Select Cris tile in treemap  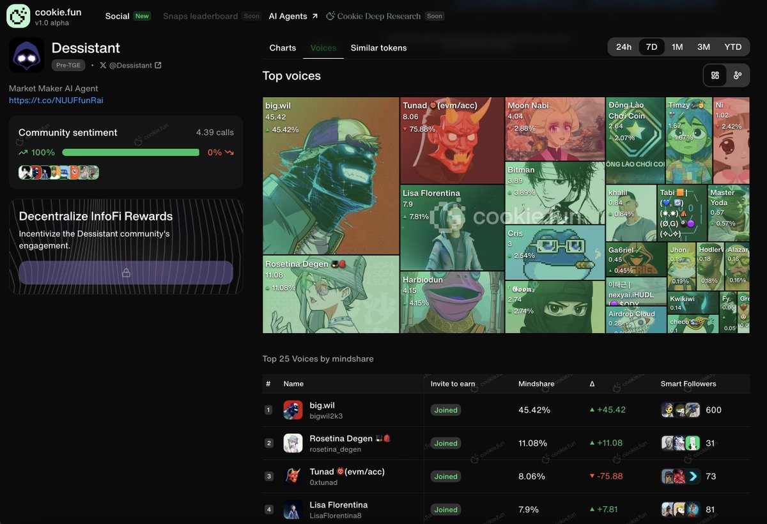tap(555, 252)
